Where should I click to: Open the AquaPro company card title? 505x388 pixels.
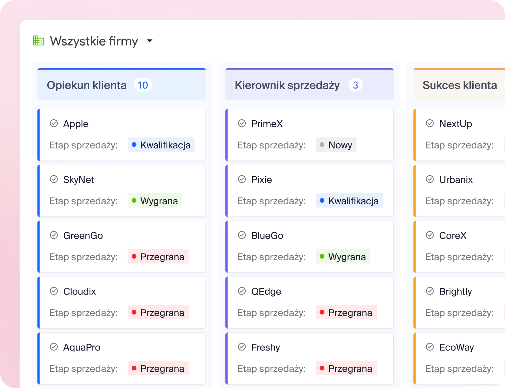(82, 348)
